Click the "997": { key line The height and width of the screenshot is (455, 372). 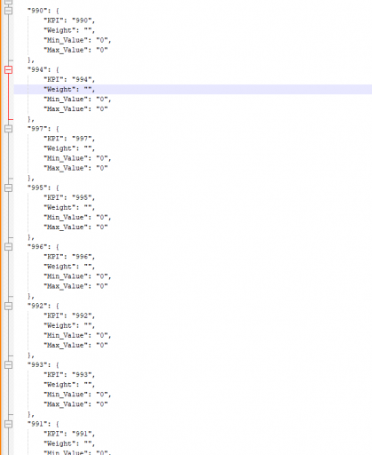coord(44,129)
